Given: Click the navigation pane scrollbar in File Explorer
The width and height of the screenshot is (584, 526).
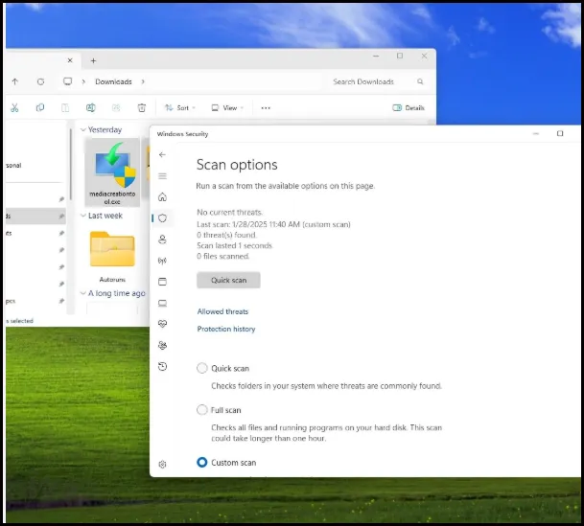Looking at the screenshot, I should tap(70, 164).
